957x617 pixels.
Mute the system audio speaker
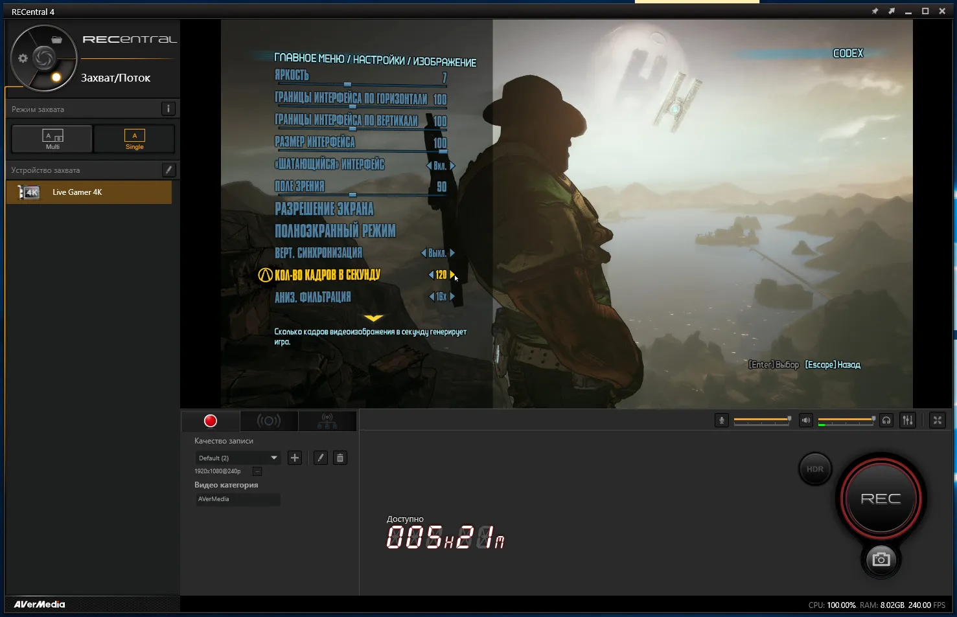pos(806,420)
